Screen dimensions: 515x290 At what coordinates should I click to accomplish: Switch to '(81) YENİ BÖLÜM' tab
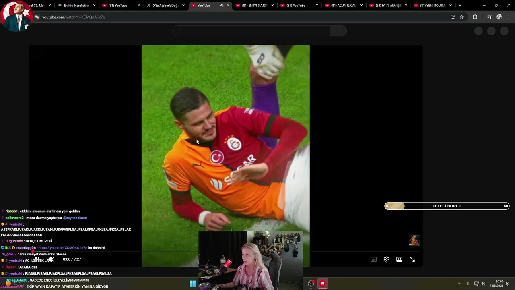[x=432, y=6]
